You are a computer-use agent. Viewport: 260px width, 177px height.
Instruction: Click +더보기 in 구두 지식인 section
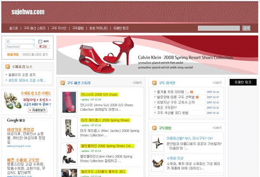217,83
